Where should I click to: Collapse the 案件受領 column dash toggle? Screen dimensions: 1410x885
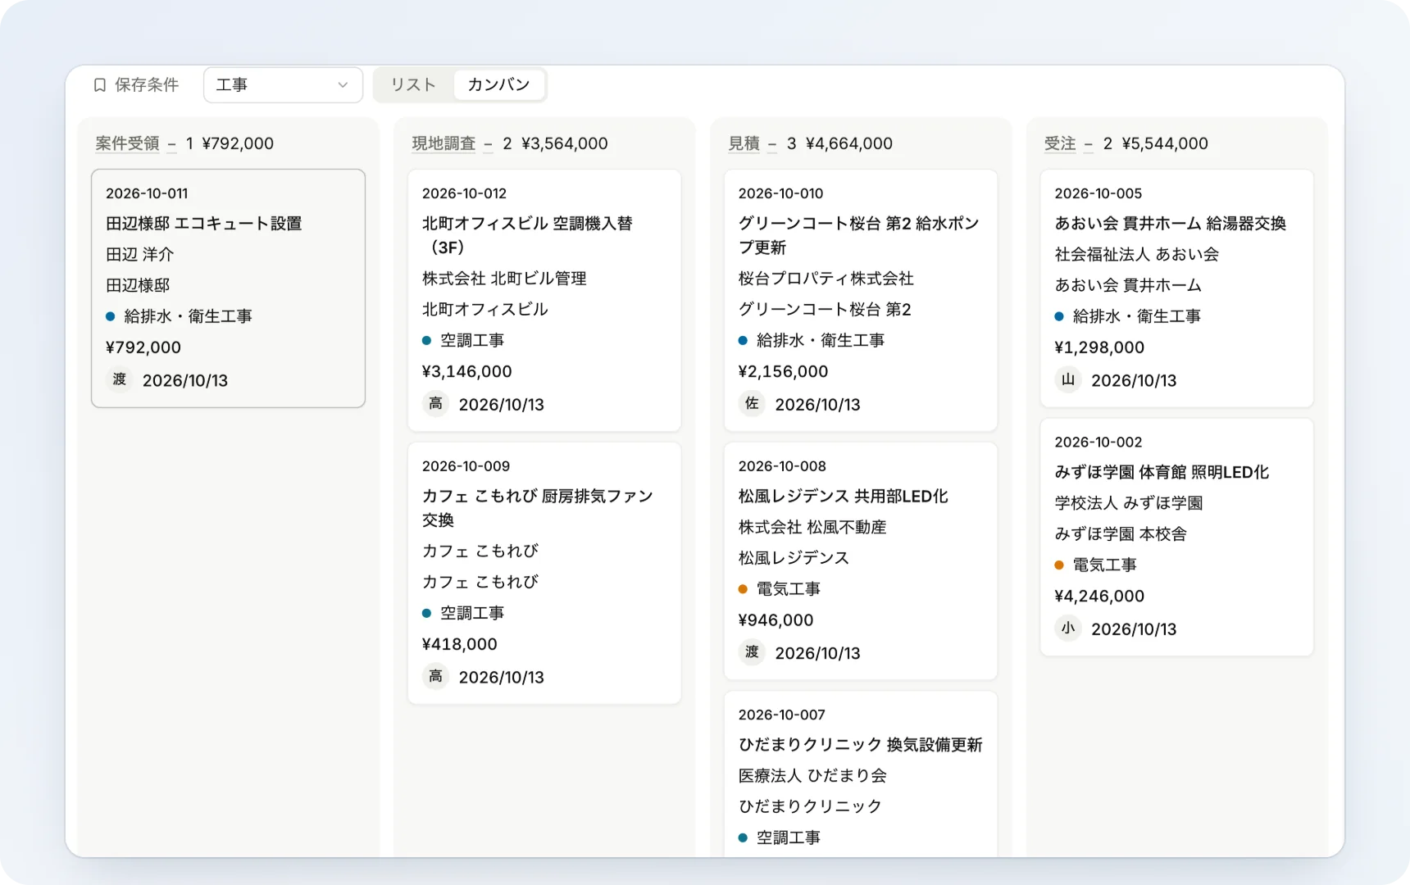pyautogui.click(x=172, y=144)
